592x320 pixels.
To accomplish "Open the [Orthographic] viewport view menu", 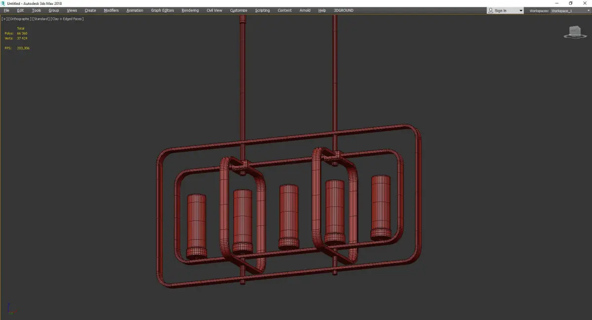I will [19, 19].
